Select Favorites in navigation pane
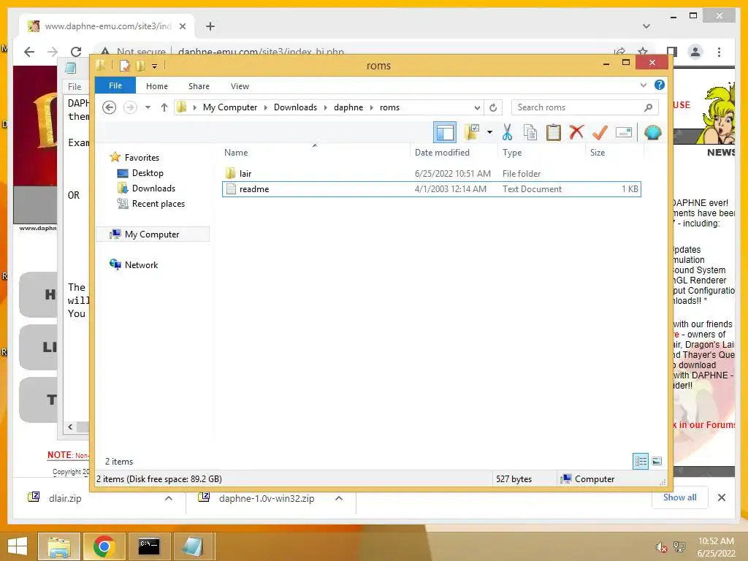The image size is (748, 561). pos(142,158)
